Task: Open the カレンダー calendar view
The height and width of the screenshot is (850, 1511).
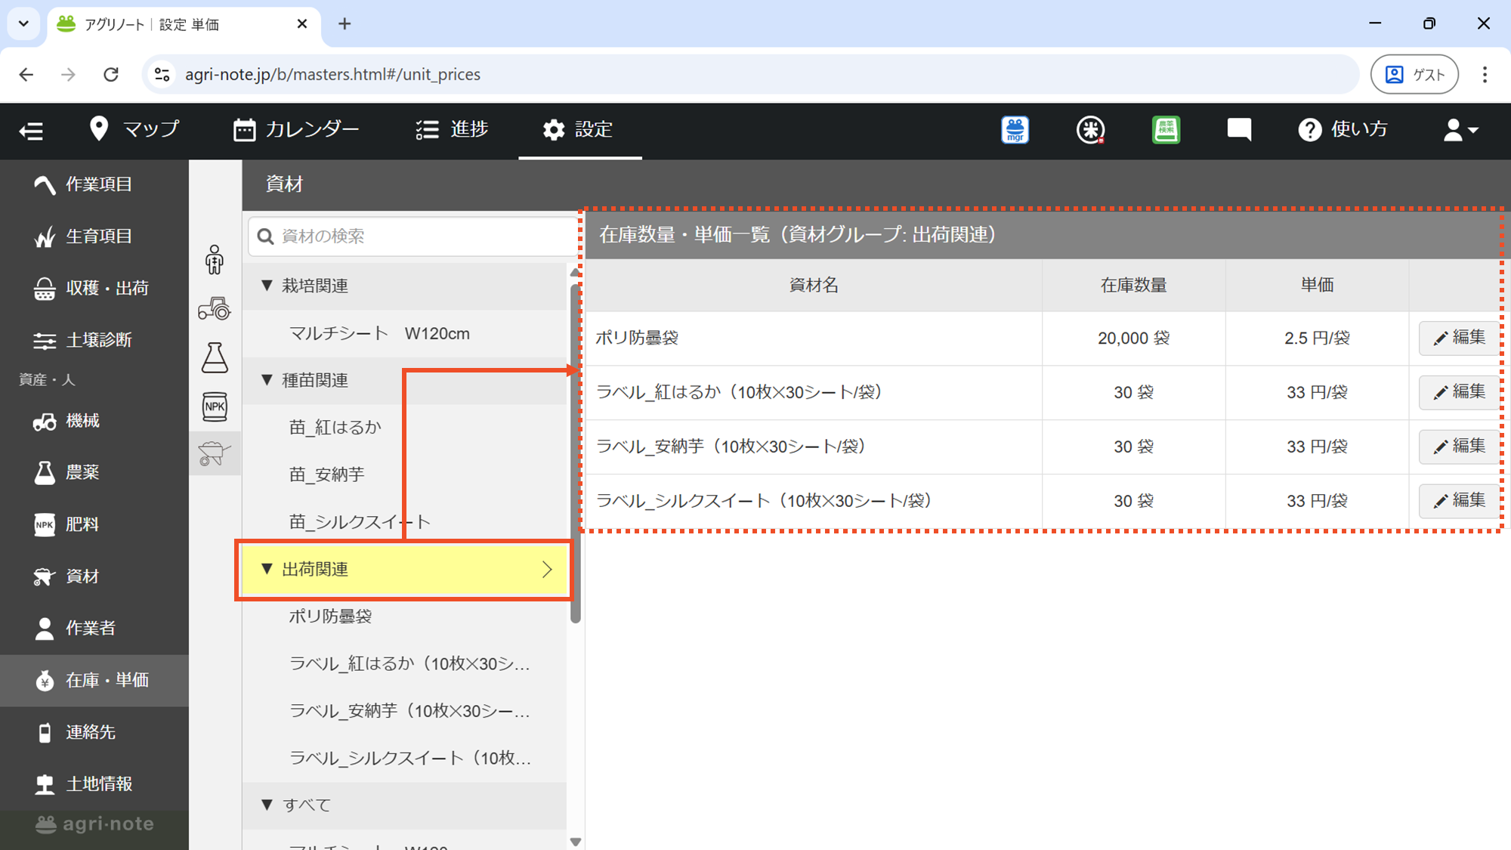Action: 296,129
